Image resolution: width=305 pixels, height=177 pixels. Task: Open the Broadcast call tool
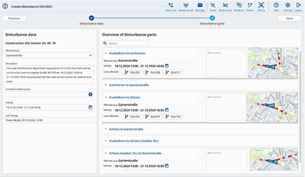tap(186, 5)
